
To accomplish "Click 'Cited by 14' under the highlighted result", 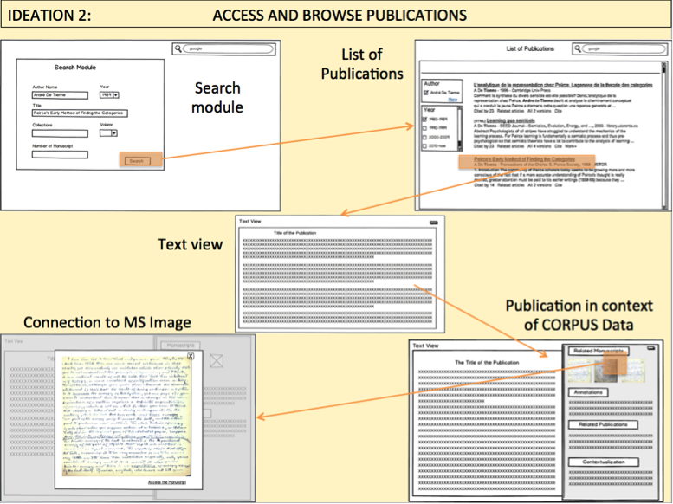I will coord(483,185).
